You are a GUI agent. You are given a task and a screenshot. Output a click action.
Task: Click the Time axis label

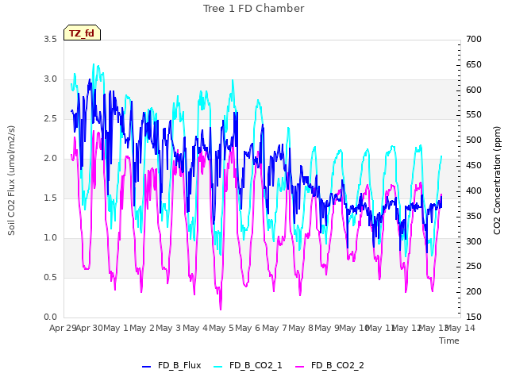pyautogui.click(x=449, y=341)
